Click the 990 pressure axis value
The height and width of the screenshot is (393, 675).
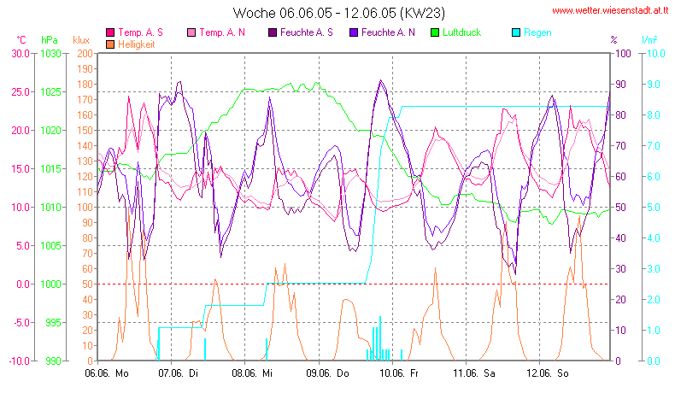pos(53,361)
